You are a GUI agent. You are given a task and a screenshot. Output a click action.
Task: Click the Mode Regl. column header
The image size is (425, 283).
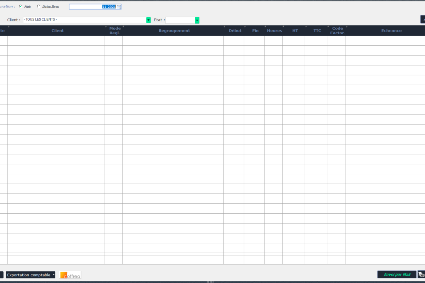point(115,31)
